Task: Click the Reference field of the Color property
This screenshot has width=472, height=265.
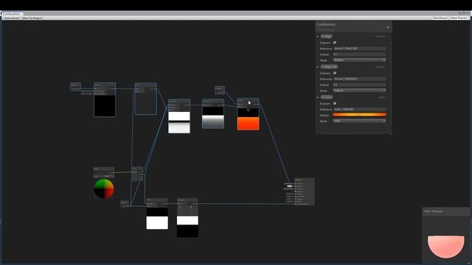Action: pos(359,110)
